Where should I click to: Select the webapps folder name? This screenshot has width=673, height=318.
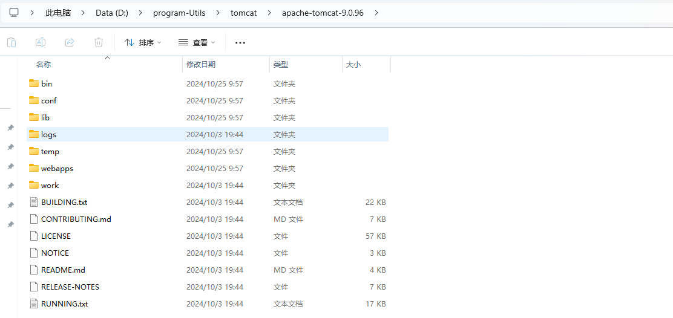click(x=57, y=169)
